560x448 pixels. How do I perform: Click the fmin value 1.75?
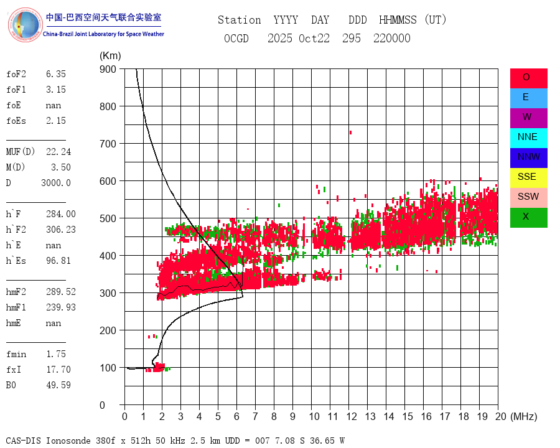pyautogui.click(x=56, y=354)
